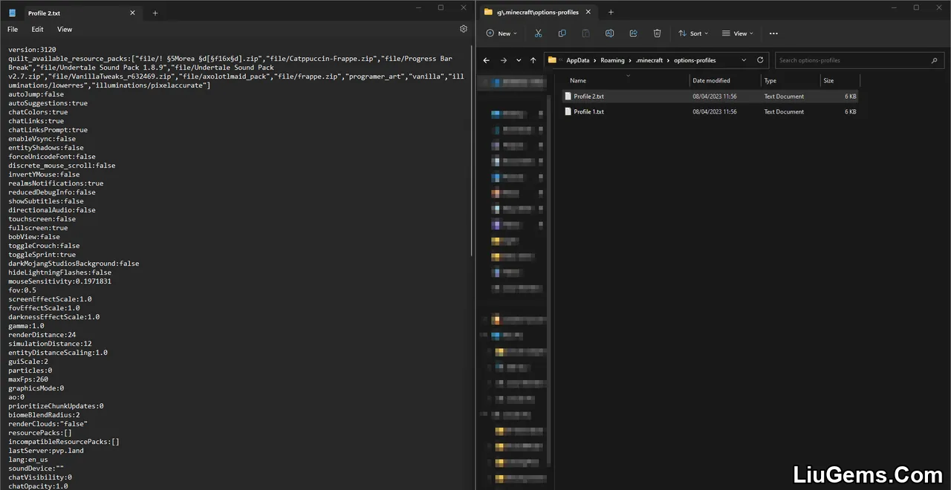Click the line 'version:3120' in Notepad
The image size is (951, 490).
pos(32,50)
